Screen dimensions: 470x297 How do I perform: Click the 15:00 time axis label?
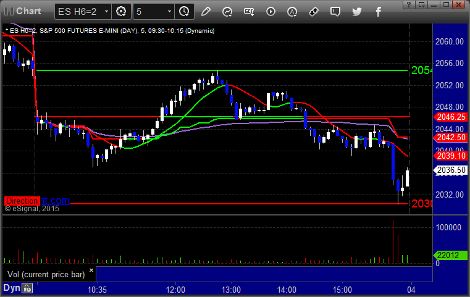[x=342, y=290]
